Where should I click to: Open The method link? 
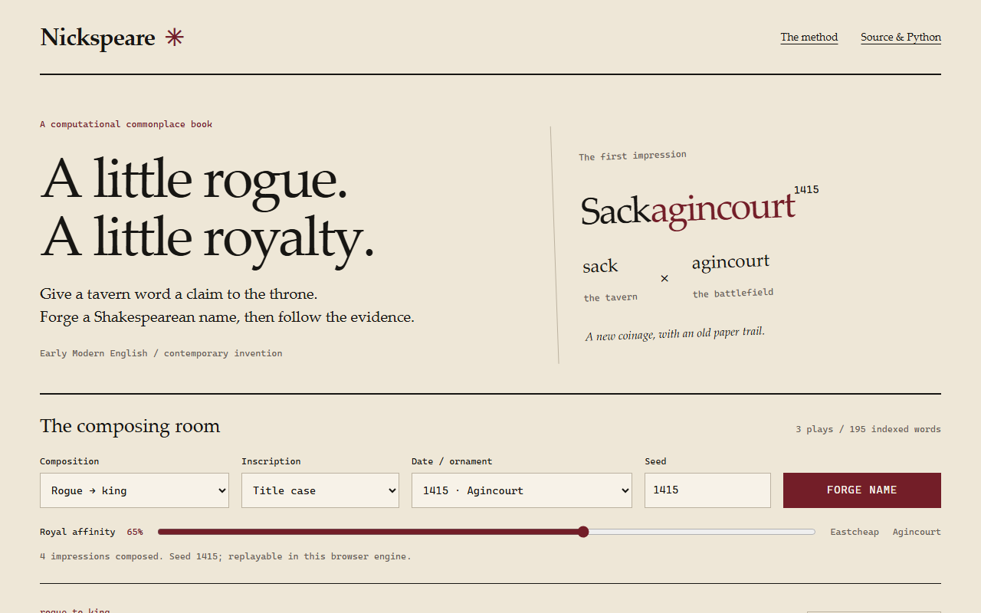tap(809, 37)
